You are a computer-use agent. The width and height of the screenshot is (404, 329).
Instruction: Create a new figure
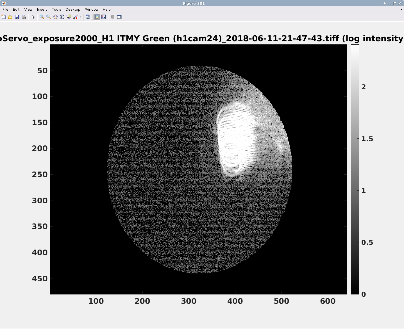4,17
